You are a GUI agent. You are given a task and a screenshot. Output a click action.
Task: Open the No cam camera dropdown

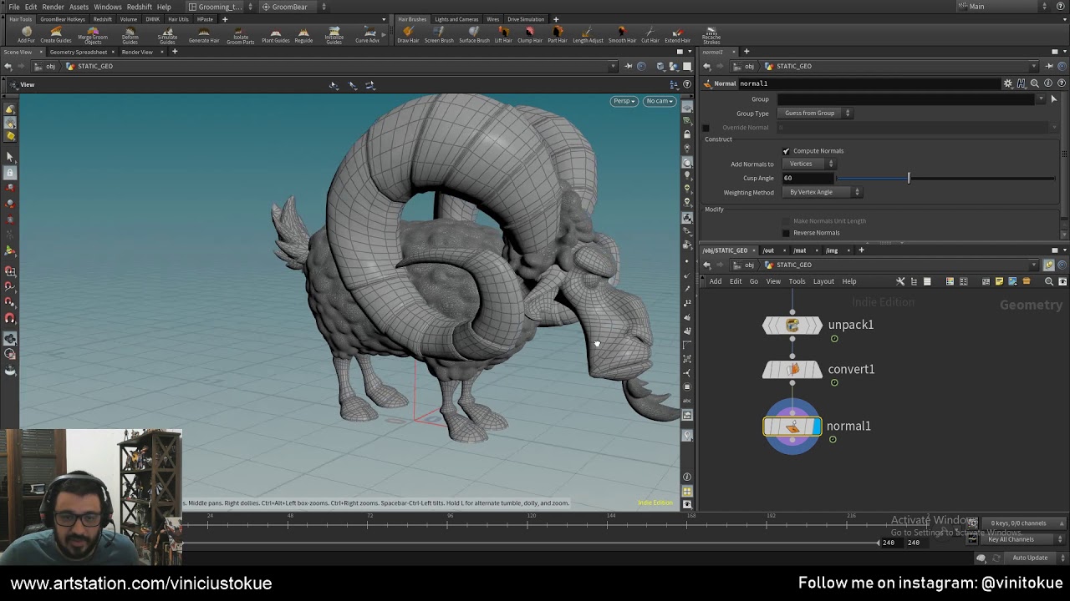coord(660,101)
